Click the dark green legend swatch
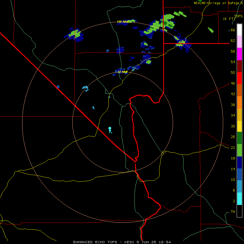This screenshot has width=244, height=244. point(239,138)
